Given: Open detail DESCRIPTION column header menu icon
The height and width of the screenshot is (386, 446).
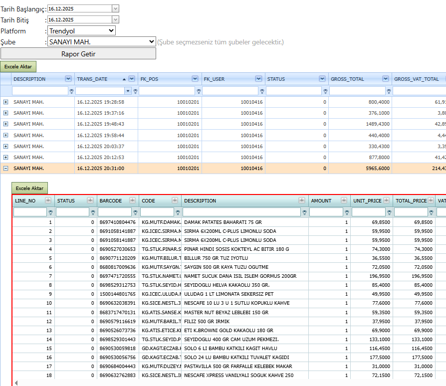Looking at the screenshot, I should coord(302,200).
